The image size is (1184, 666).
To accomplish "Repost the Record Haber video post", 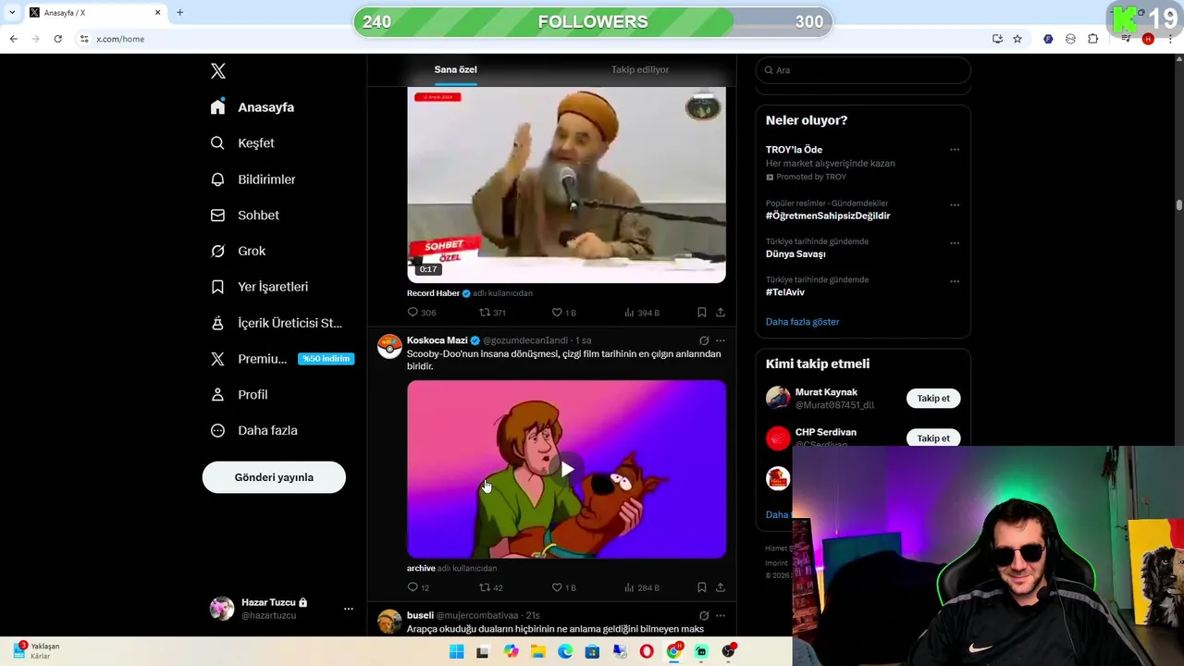I will pos(492,313).
